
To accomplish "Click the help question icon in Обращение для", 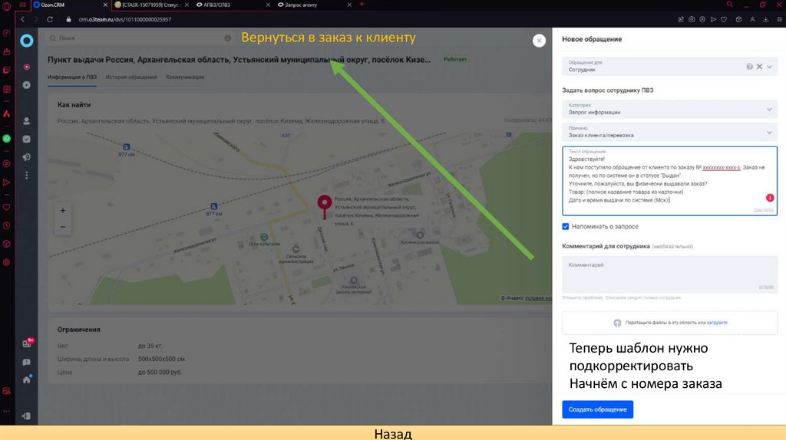I will pyautogui.click(x=749, y=67).
